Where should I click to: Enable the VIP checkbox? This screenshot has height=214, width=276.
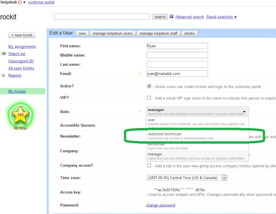click(149, 98)
